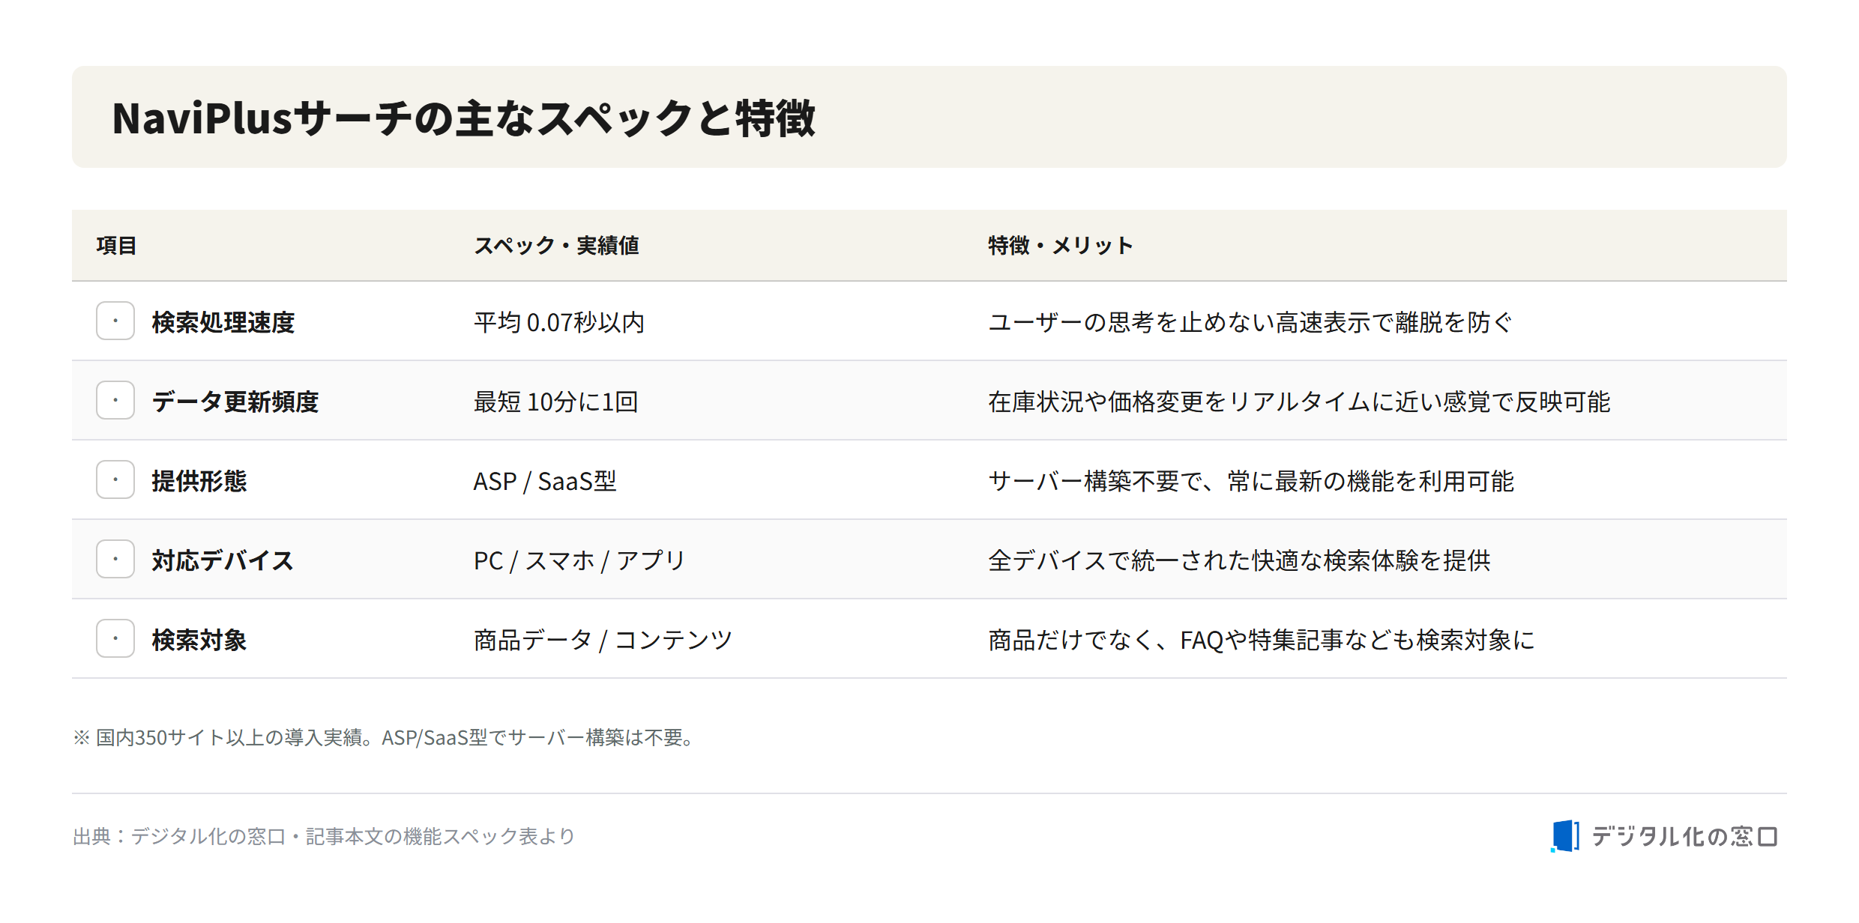Click the ASP / SaaS型 spec value
The height and width of the screenshot is (923, 1859).
pos(545,481)
